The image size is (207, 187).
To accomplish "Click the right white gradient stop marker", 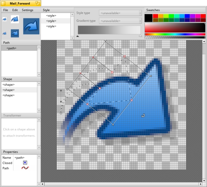I will (140, 36).
